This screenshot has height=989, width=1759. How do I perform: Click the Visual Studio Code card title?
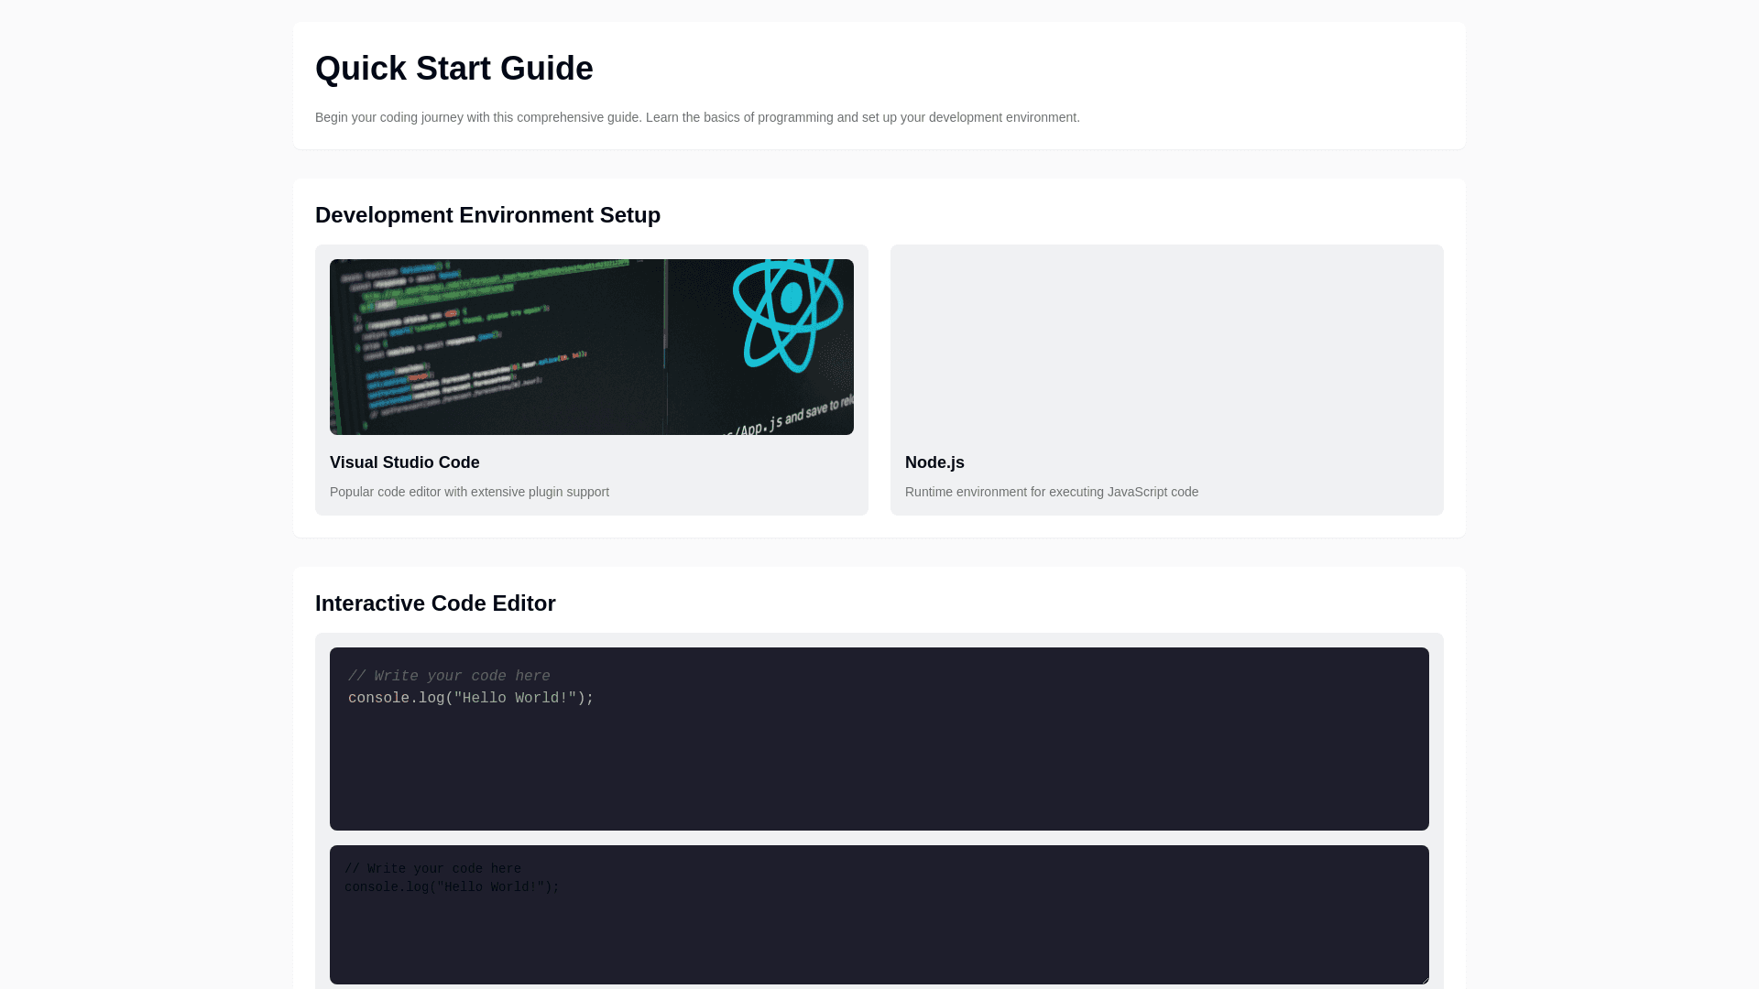coord(404,462)
